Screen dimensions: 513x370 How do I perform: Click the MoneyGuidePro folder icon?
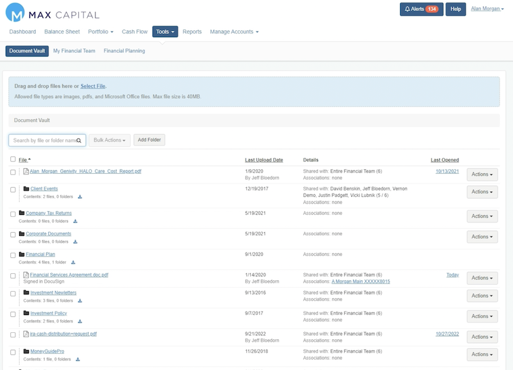[x=26, y=351]
